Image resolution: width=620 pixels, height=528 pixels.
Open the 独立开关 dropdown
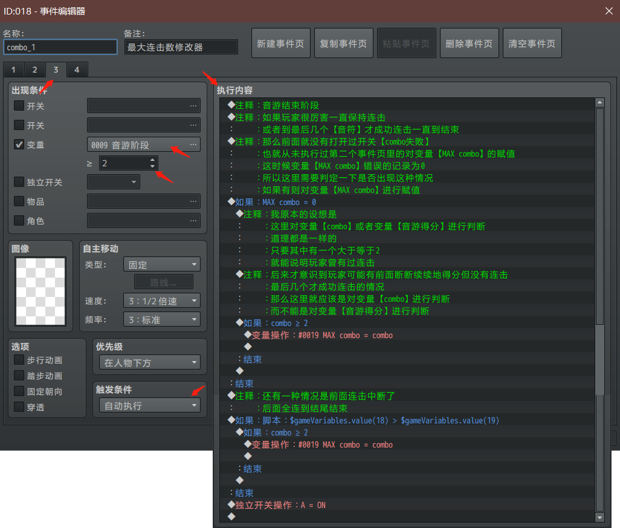pos(114,181)
